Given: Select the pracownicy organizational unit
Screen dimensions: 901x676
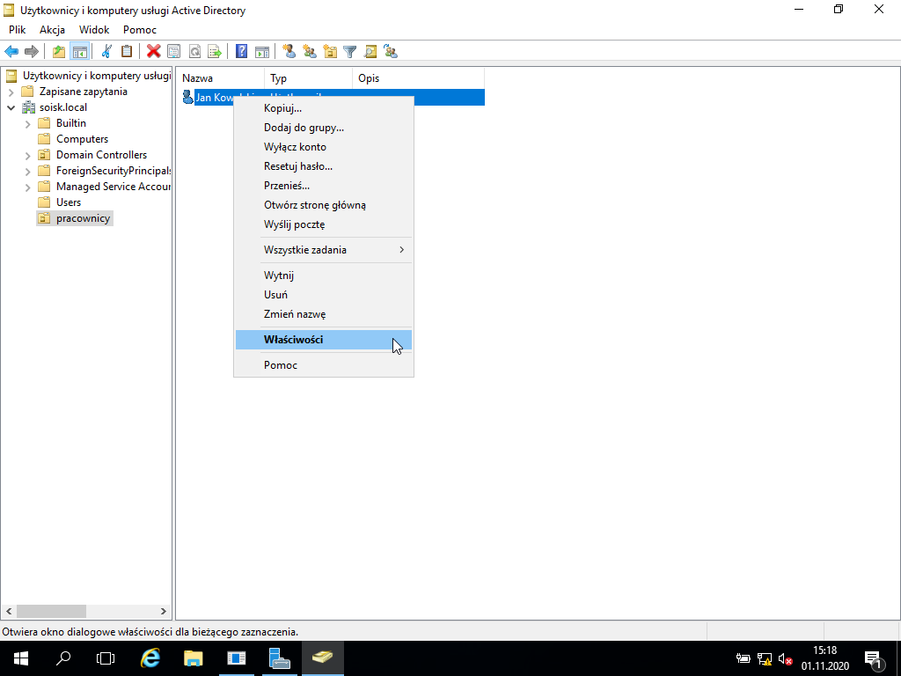Looking at the screenshot, I should [x=83, y=218].
